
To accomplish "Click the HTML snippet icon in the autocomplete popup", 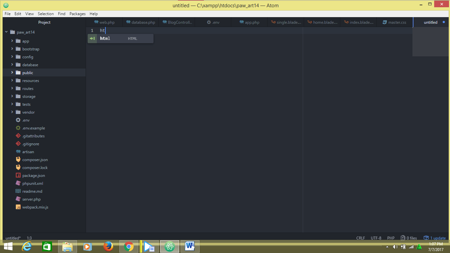I will [x=93, y=38].
